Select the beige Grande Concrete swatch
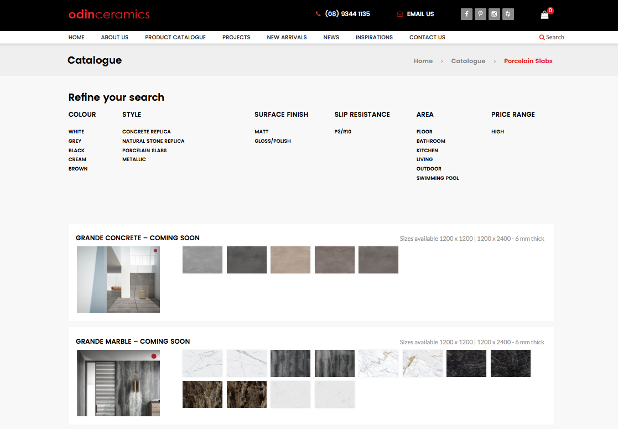The height and width of the screenshot is (429, 618). point(290,260)
